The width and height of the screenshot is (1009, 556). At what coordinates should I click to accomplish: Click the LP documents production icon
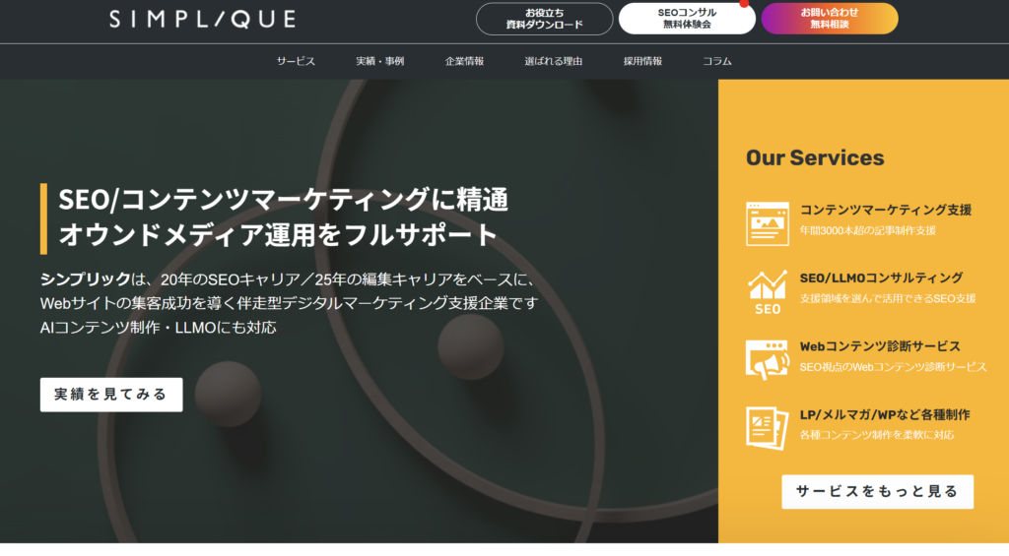(x=768, y=427)
